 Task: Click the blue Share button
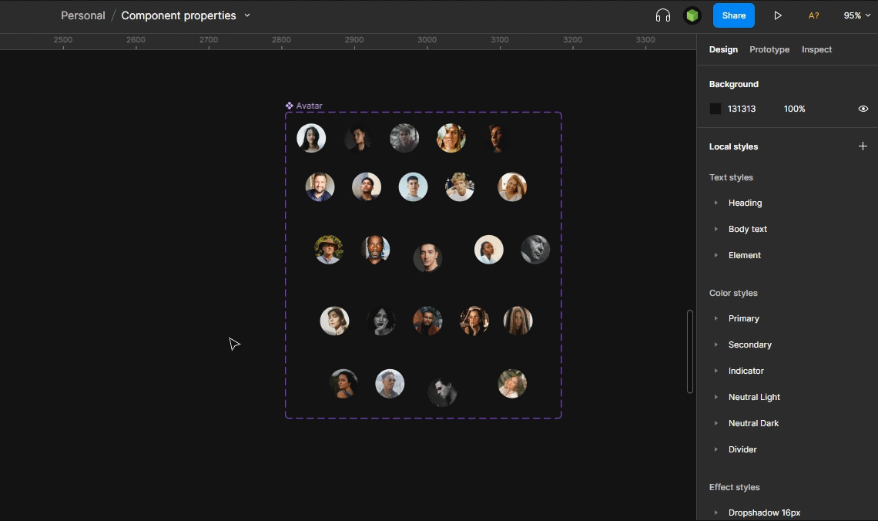coord(733,15)
